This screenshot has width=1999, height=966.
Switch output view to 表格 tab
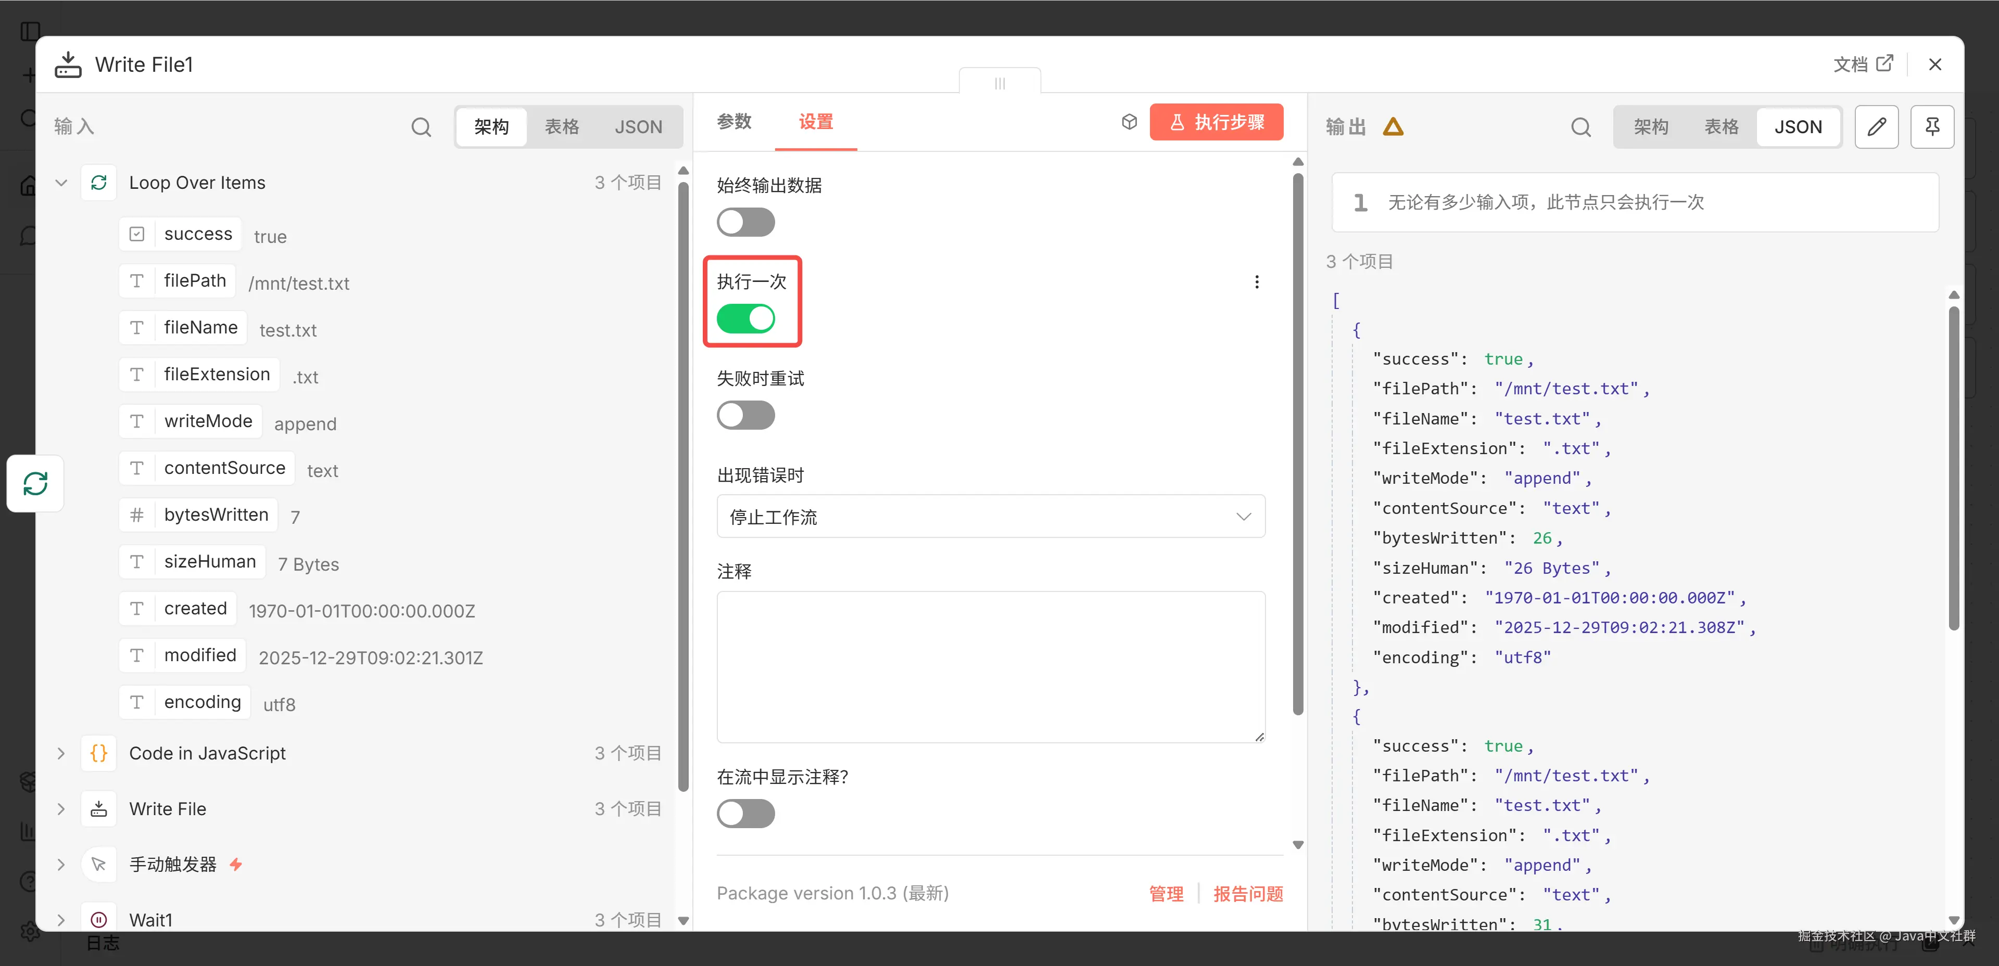(x=1720, y=126)
